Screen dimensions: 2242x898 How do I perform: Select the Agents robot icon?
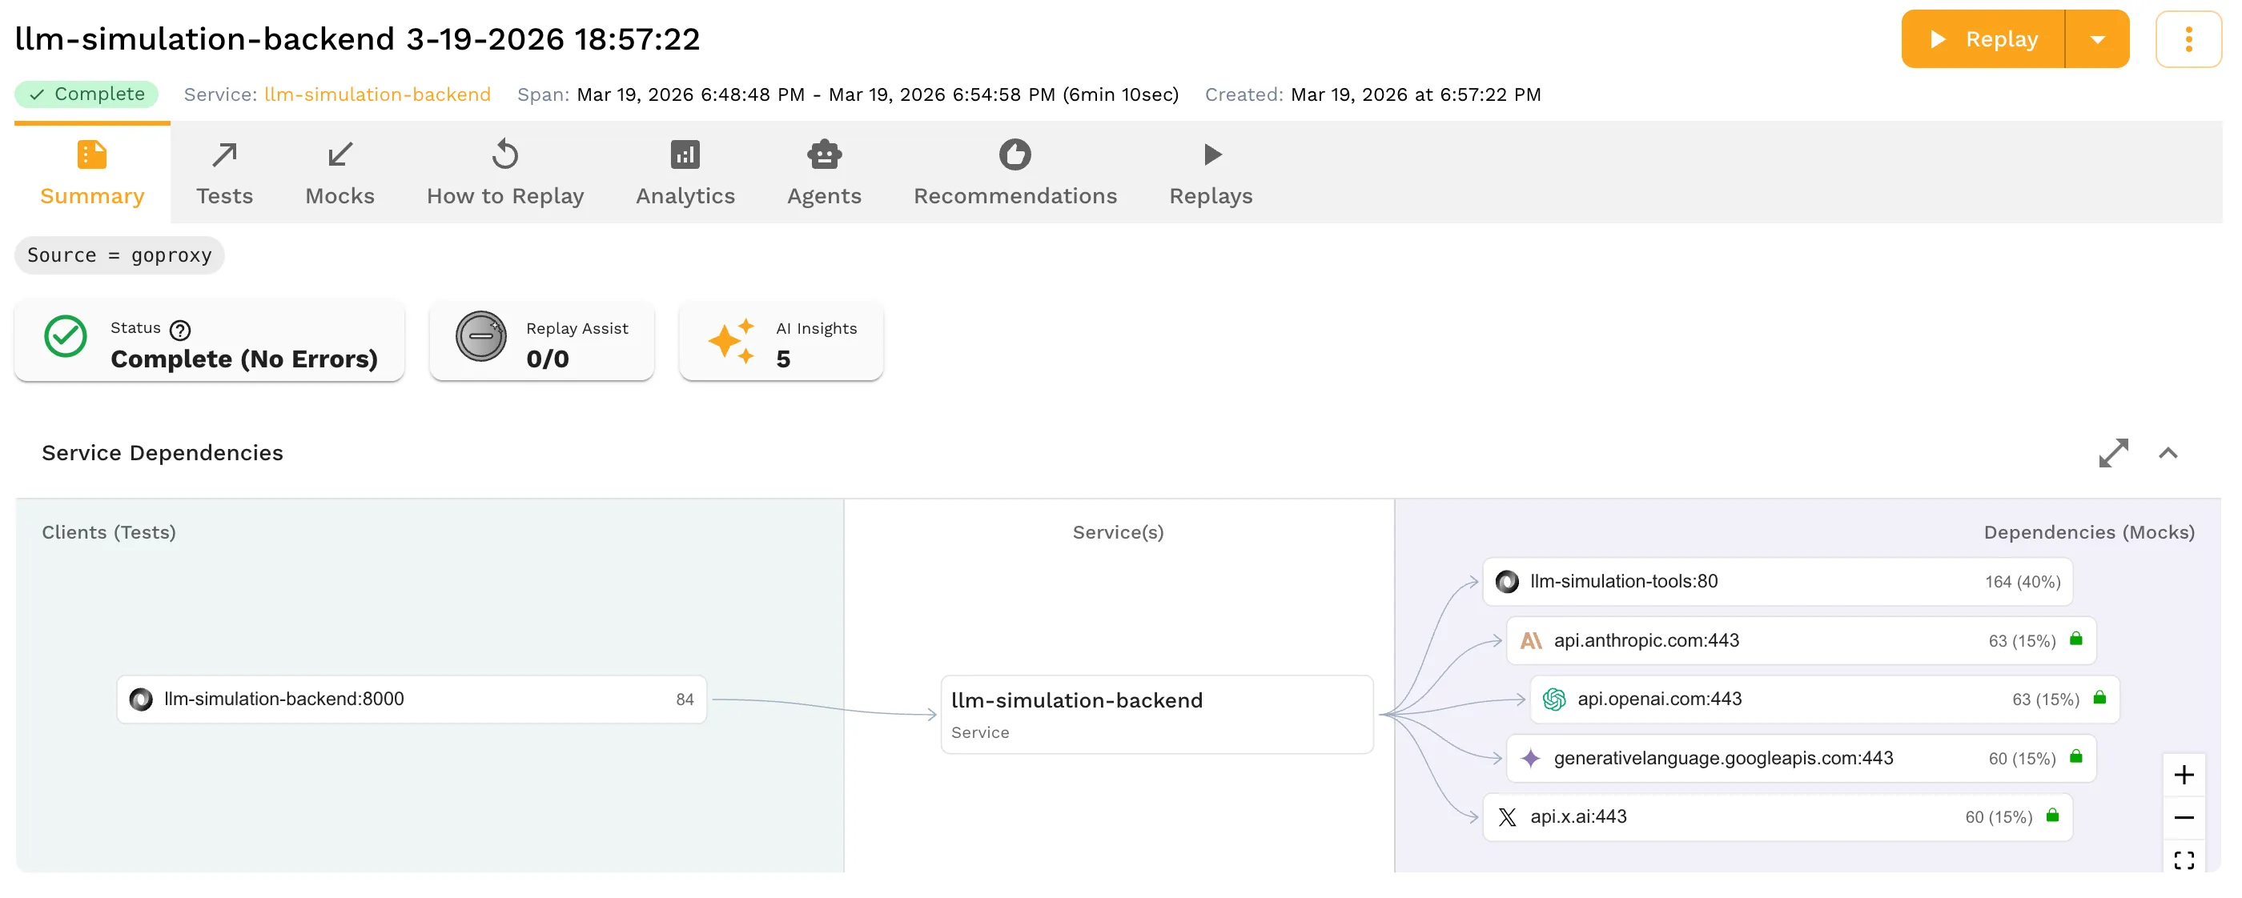pos(824,154)
